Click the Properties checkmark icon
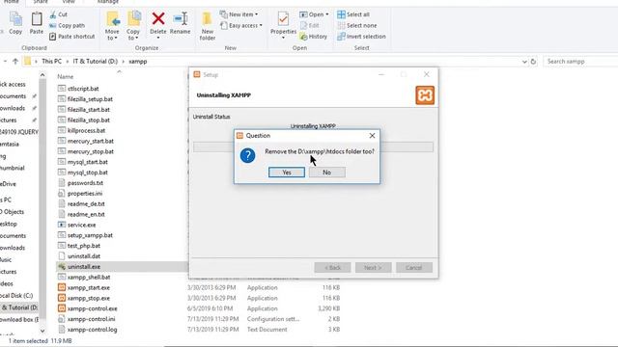 point(283,18)
